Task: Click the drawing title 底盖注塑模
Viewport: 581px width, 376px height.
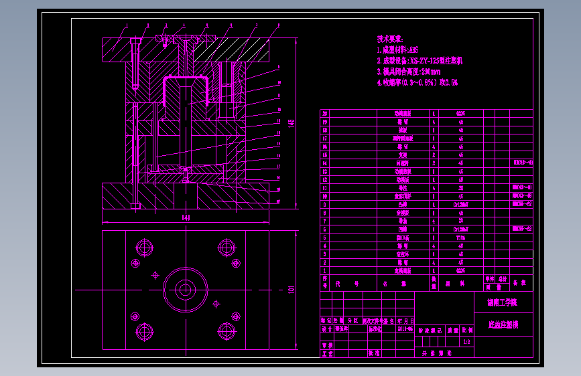Action: pos(503,324)
